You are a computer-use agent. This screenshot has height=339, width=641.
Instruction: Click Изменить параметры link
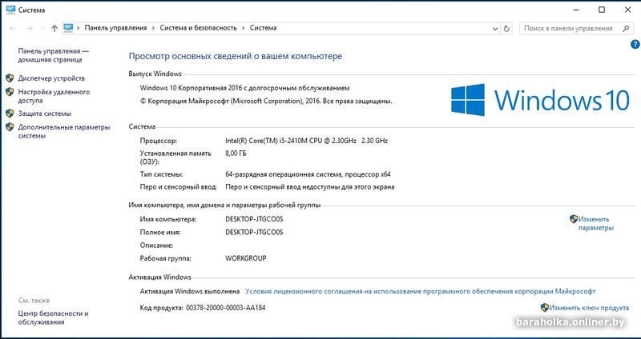[x=595, y=224]
